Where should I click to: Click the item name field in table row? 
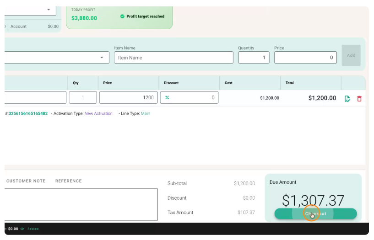pos(35,98)
